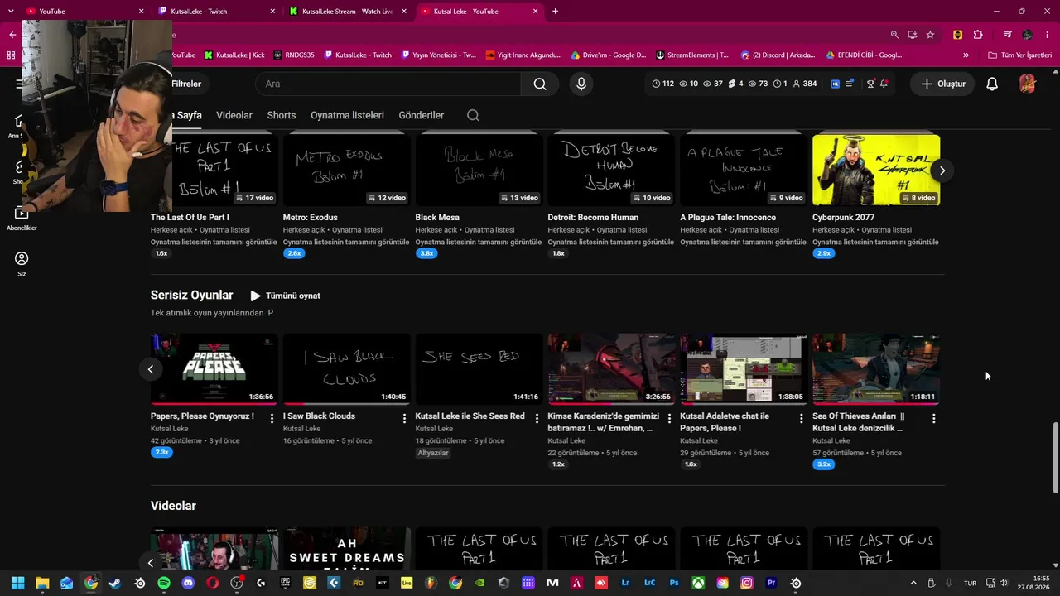Open the Metro: Exodus playlist thumbnail
The image size is (1060, 596).
[347, 170]
